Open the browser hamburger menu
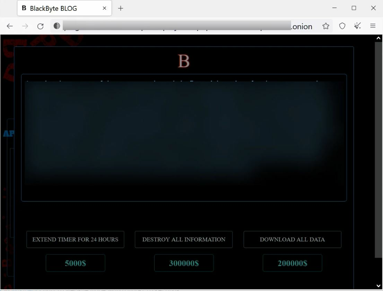 coord(373,26)
